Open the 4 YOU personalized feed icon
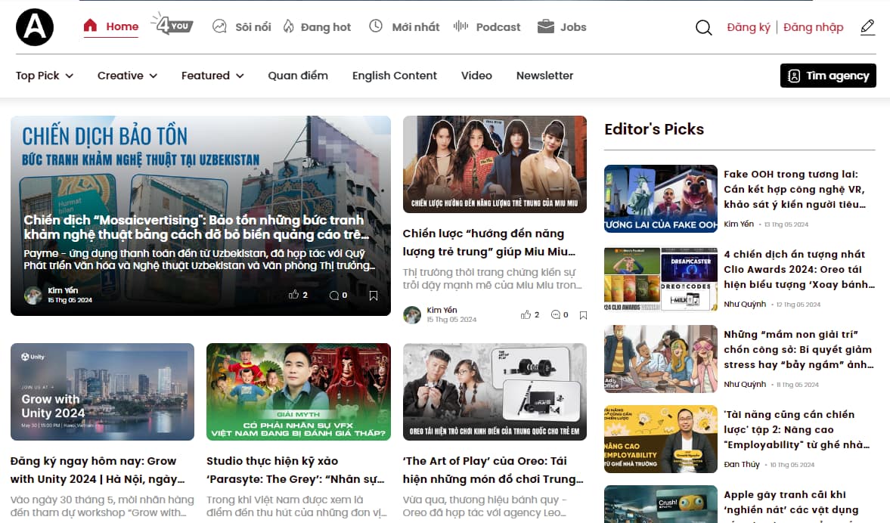This screenshot has width=890, height=523. (172, 24)
